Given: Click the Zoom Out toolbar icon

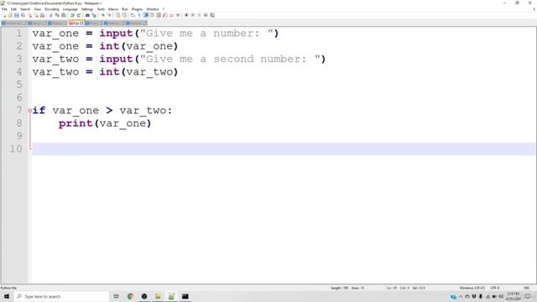Looking at the screenshot, I should tap(109, 15).
